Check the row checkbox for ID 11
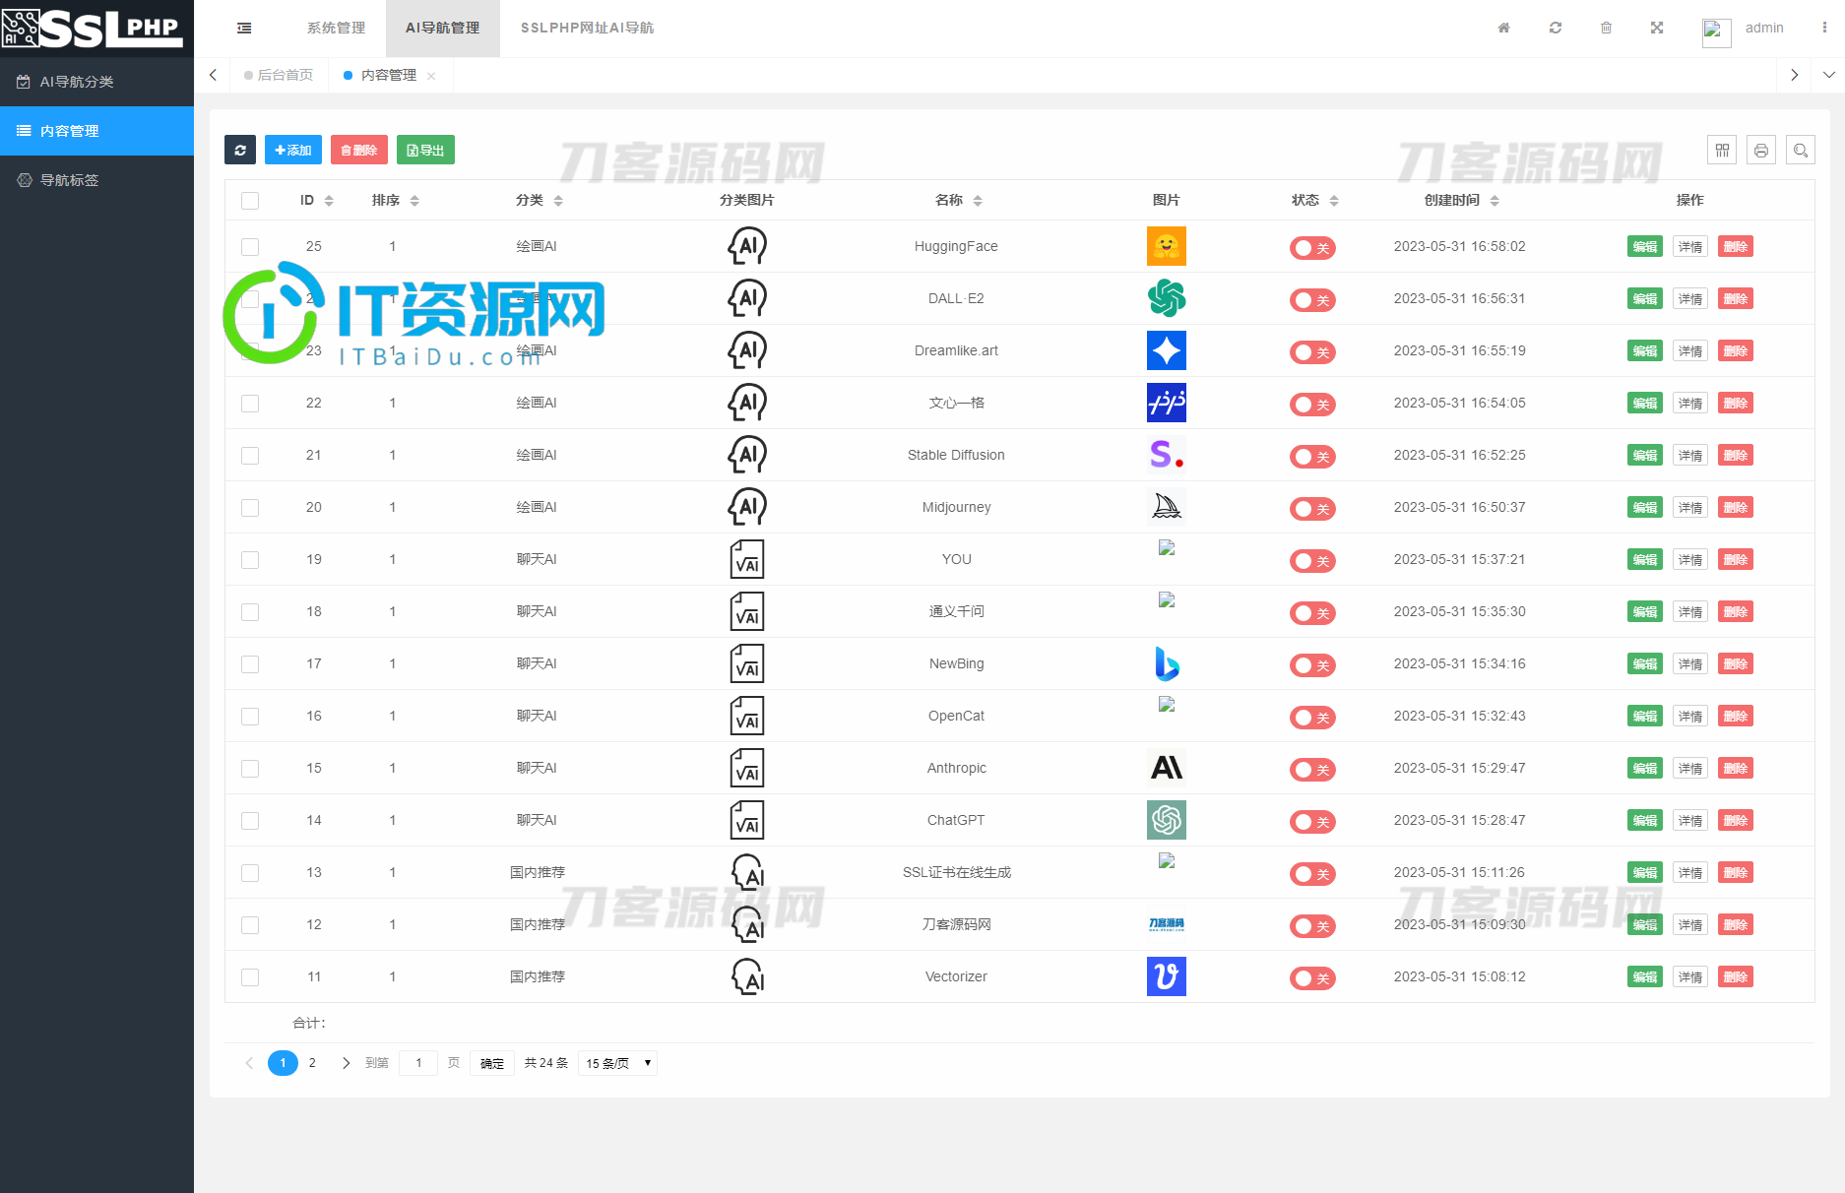Viewport: 1845px width, 1193px height. [250, 977]
